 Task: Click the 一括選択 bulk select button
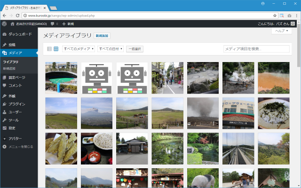(135, 49)
